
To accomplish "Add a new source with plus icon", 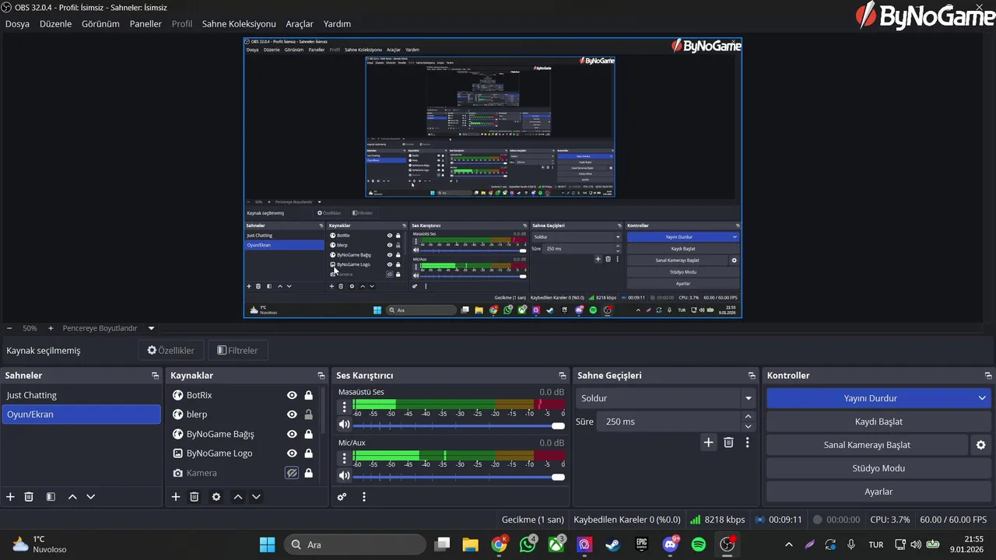I will click(x=176, y=497).
